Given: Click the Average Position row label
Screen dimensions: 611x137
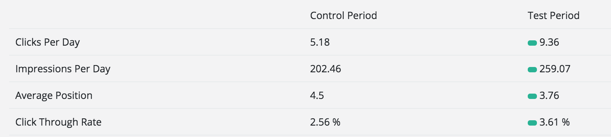Looking at the screenshot, I should (x=54, y=96).
